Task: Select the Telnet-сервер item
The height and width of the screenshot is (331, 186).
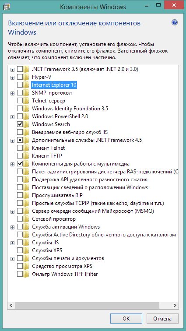Action: click(x=49, y=101)
